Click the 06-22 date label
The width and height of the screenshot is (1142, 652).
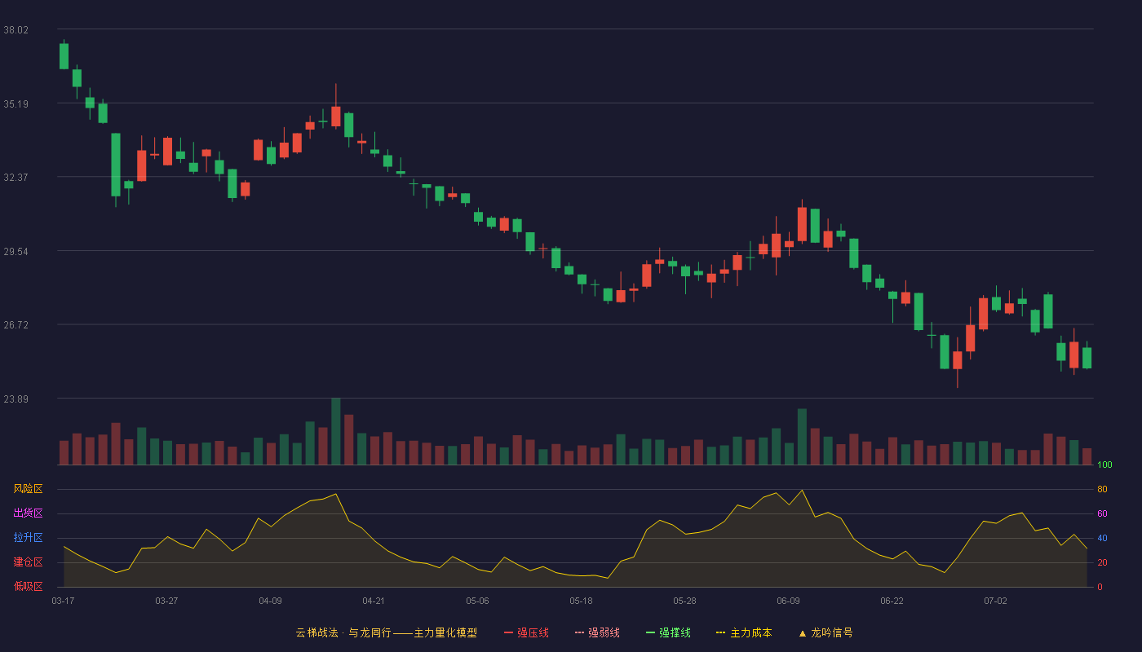[x=892, y=601]
